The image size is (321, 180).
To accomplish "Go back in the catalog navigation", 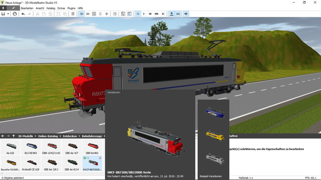I will (x=3, y=136).
